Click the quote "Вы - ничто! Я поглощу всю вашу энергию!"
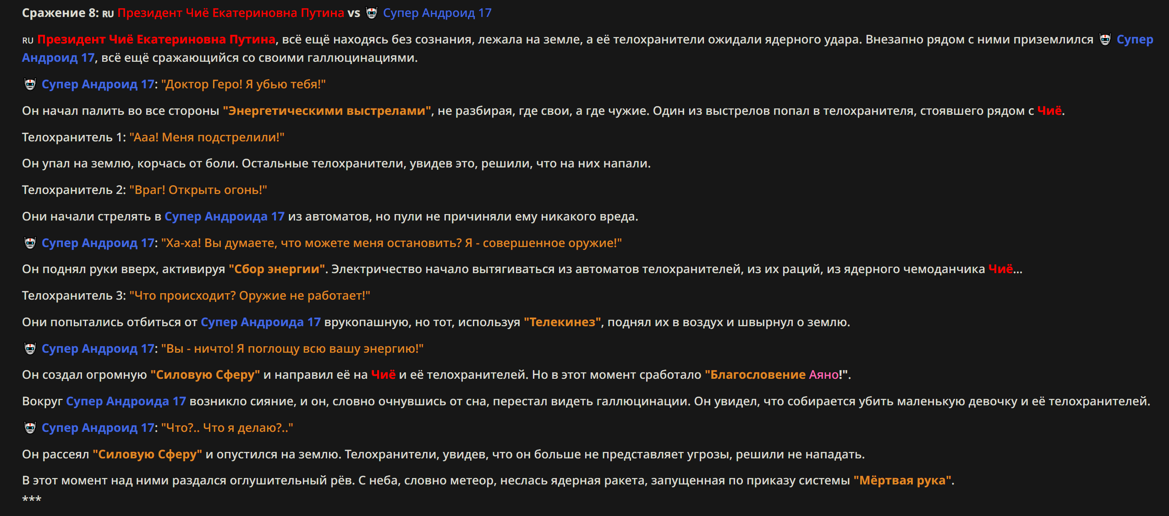Viewport: 1169px width, 516px height. pyautogui.click(x=292, y=349)
